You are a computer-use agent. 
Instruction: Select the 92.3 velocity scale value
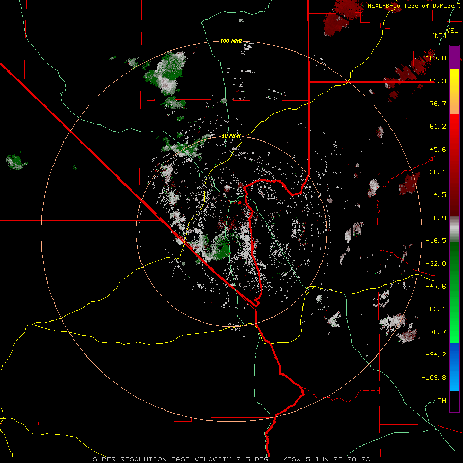438,81
